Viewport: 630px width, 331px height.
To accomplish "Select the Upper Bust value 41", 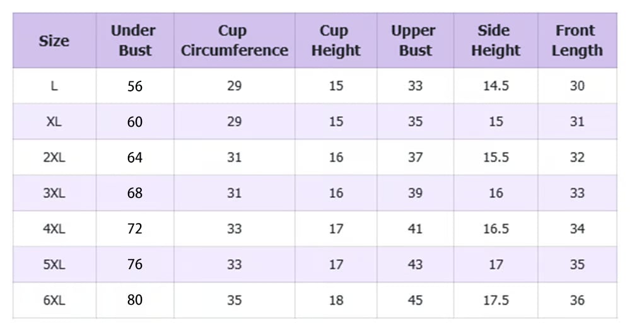I will pyautogui.click(x=415, y=228).
